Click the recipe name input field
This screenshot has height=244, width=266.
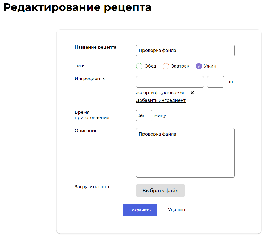185,51
